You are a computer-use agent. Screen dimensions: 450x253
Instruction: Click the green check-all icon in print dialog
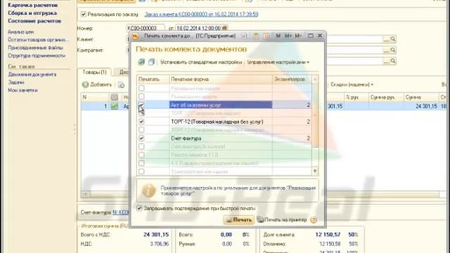coord(141,62)
